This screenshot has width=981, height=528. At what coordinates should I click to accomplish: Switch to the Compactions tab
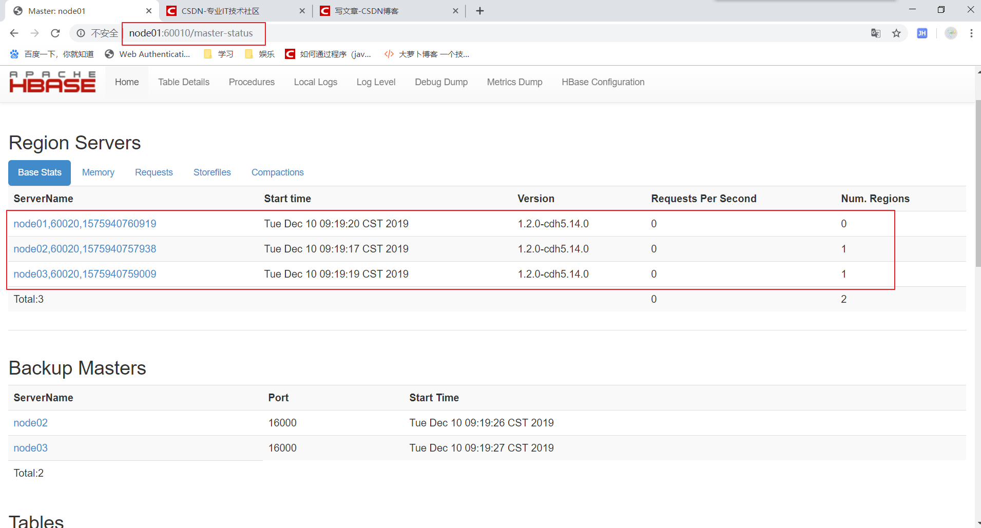click(x=278, y=172)
